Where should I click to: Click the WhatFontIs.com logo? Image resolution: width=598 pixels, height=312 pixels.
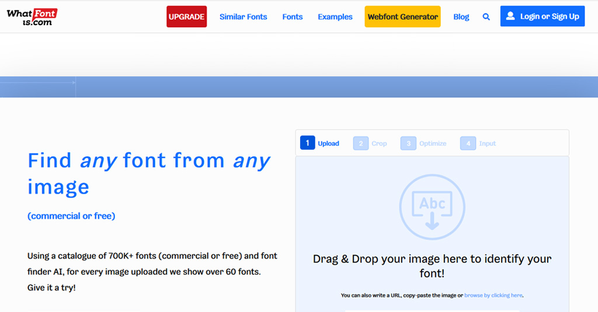pos(32,17)
